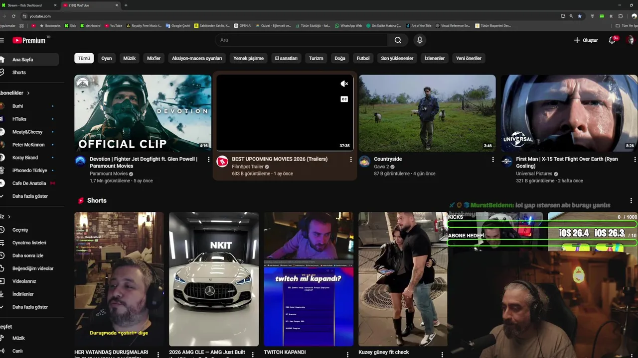Open Universal Pictures channel avatar
Viewport: 638px width, 358px height.
point(507,161)
